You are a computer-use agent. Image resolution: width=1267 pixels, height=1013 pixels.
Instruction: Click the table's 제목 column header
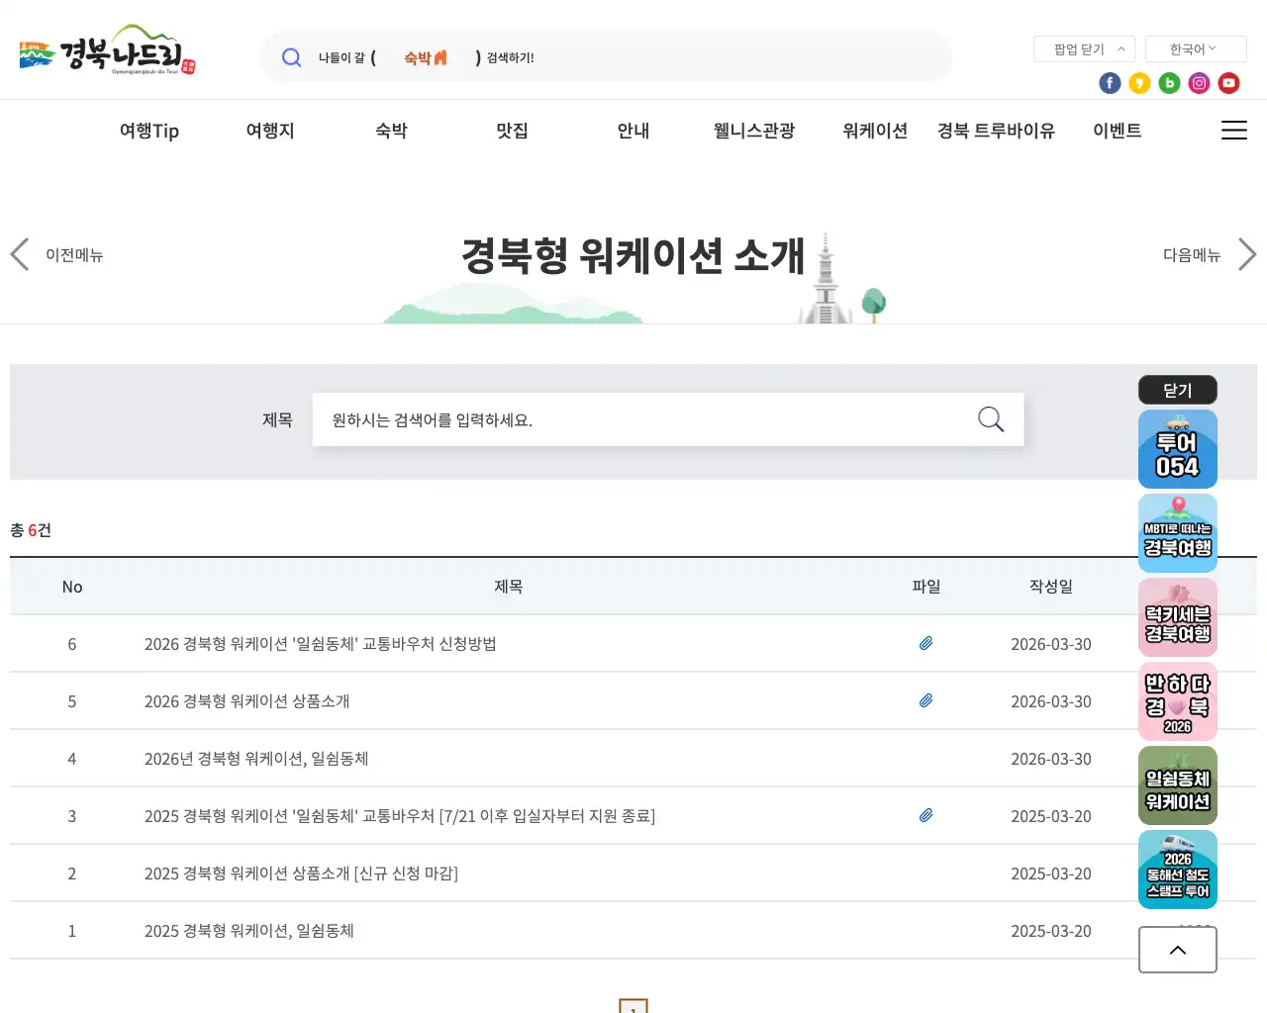pyautogui.click(x=509, y=587)
